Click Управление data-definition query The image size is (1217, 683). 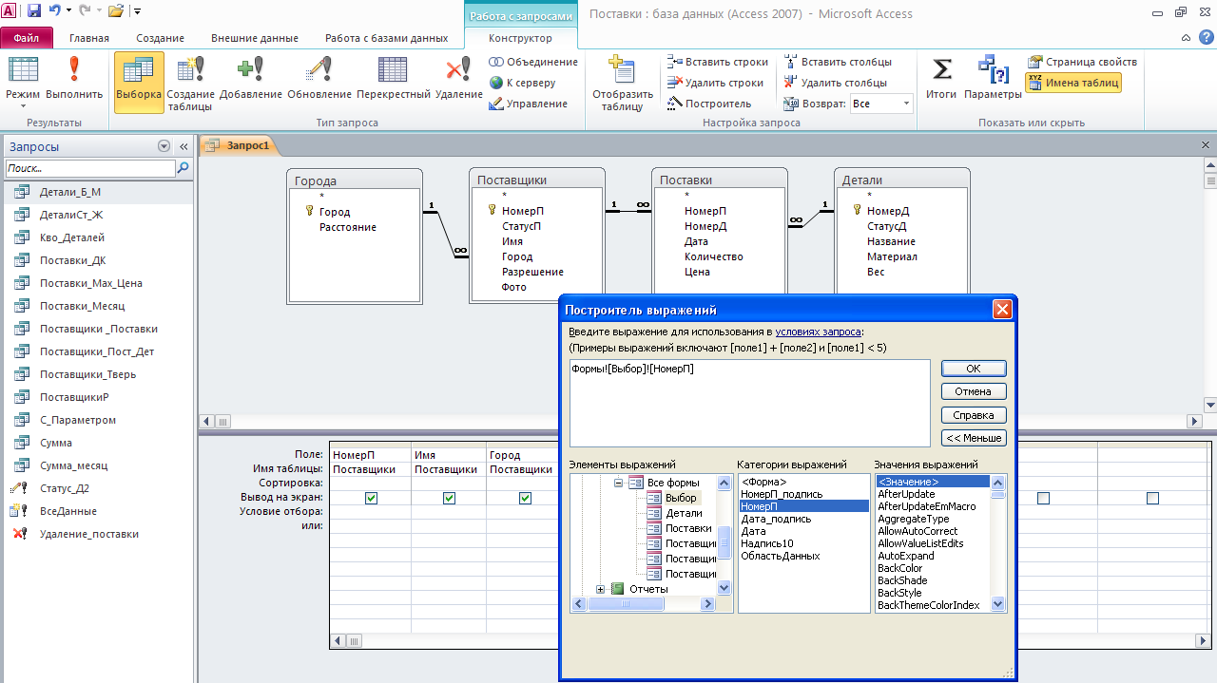coord(529,104)
